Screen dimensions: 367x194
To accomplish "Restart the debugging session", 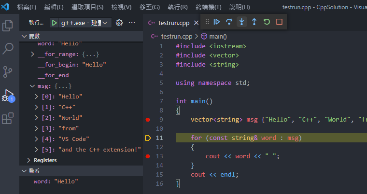I will (x=267, y=22).
